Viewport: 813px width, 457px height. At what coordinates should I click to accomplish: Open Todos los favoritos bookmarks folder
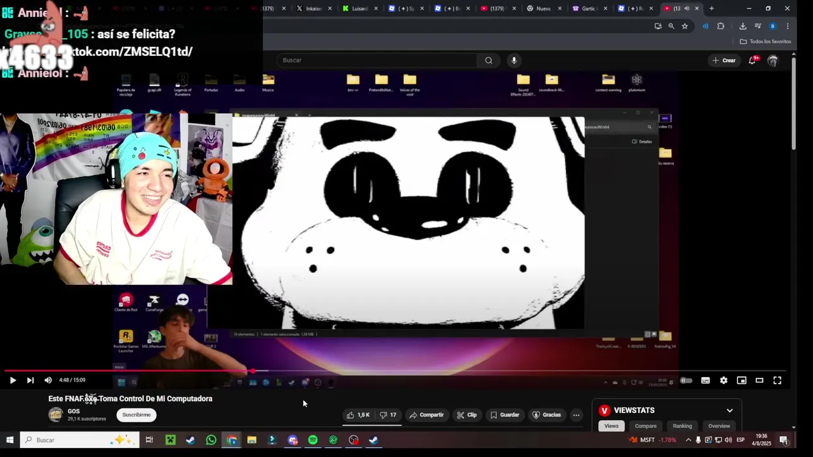(x=765, y=41)
